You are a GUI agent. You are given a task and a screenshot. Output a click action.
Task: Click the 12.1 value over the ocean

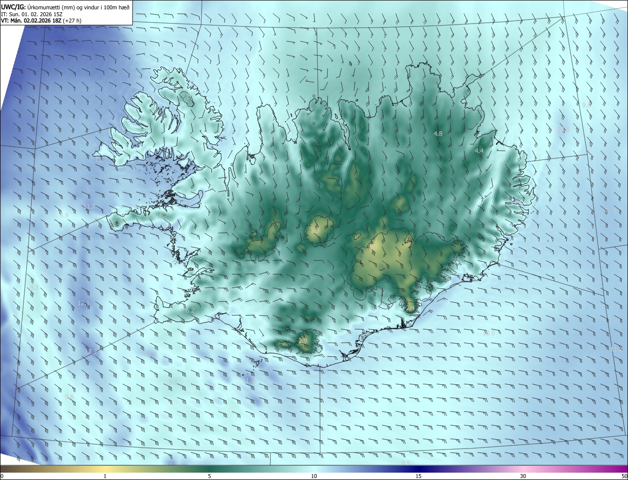coord(83,303)
